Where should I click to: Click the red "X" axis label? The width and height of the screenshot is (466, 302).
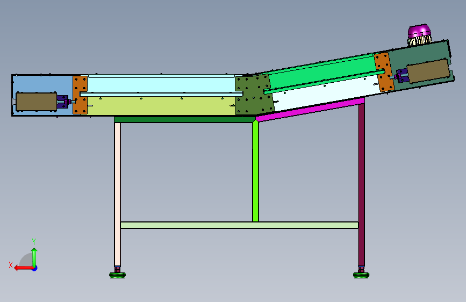coord(11,265)
